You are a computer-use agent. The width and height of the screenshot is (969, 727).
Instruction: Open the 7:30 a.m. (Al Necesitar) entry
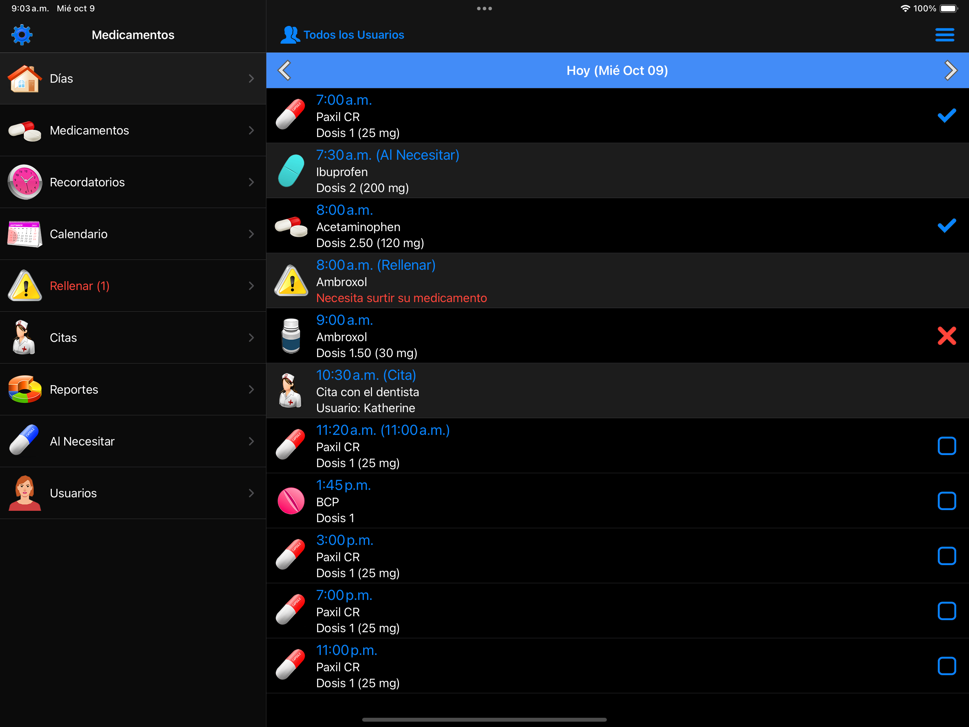coord(617,171)
